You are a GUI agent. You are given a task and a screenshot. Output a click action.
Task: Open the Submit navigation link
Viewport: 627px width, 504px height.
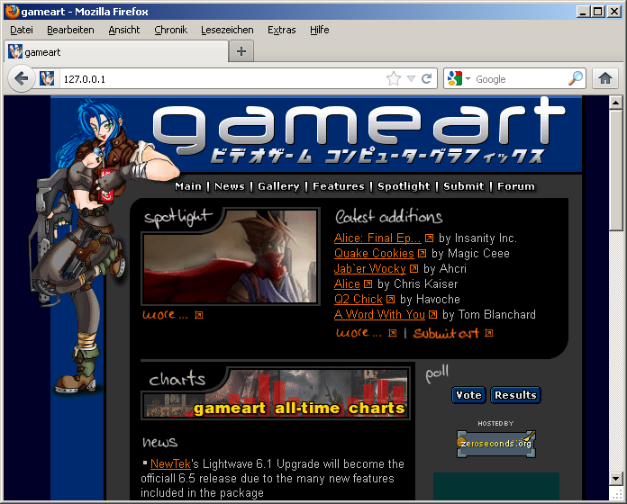[463, 186]
